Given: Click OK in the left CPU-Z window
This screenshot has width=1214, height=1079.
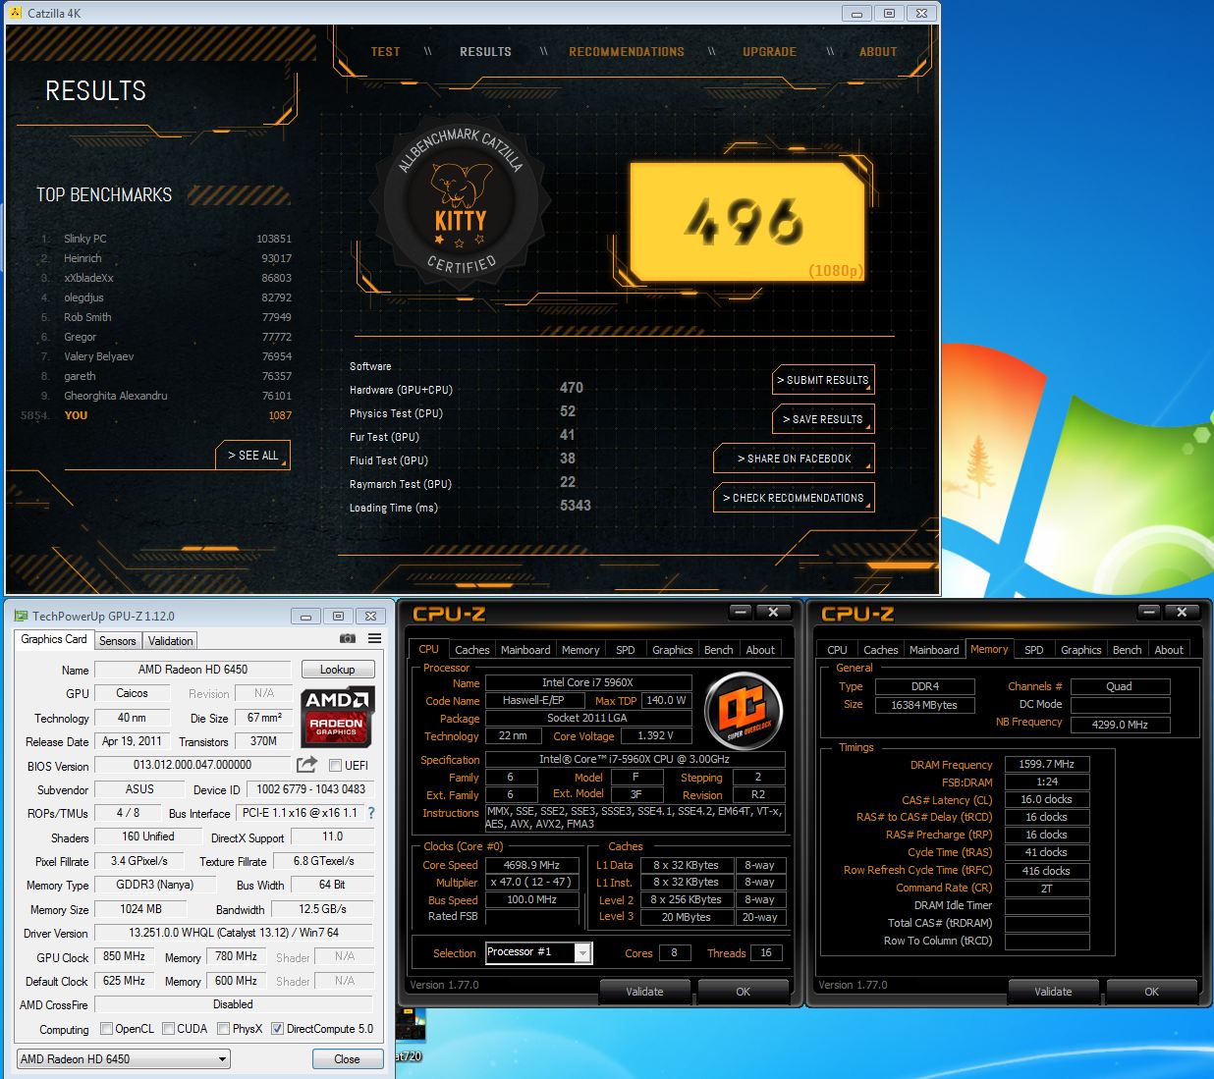Looking at the screenshot, I should coord(744,992).
